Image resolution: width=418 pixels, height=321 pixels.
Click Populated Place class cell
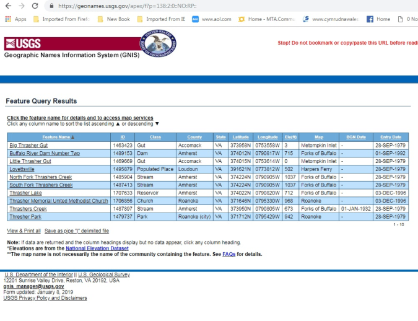155,169
